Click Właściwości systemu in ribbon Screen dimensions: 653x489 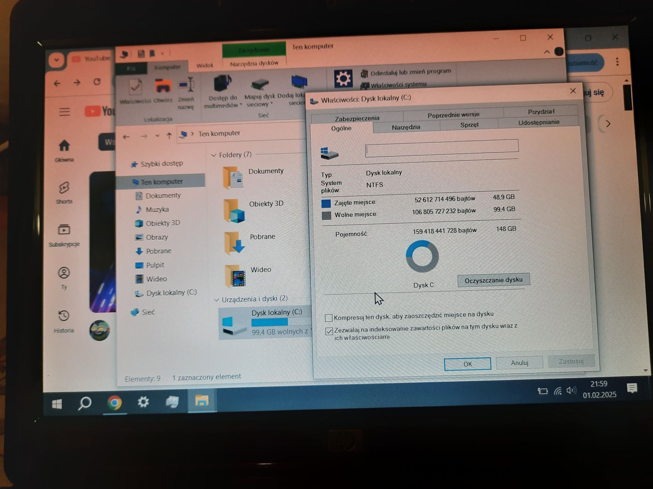click(x=394, y=85)
